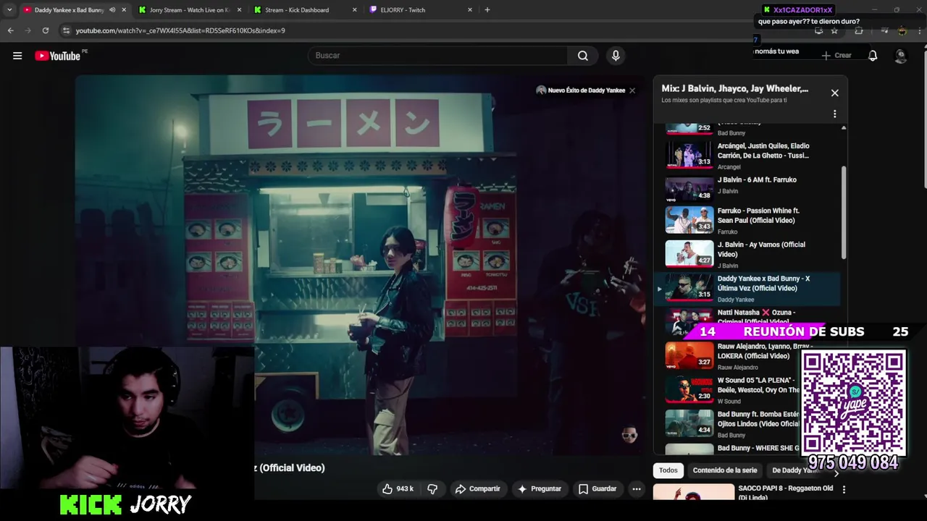Image resolution: width=927 pixels, height=521 pixels.
Task: Close the Jorry Stream tab
Action: point(239,10)
